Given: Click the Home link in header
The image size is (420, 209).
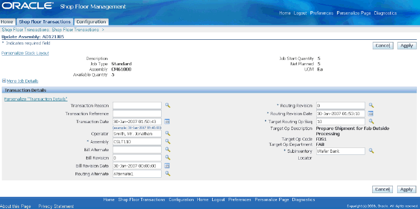Looking at the screenshot, I should click(x=285, y=13).
